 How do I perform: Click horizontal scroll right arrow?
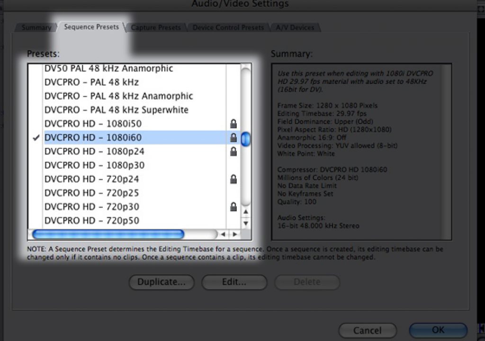pos(235,234)
